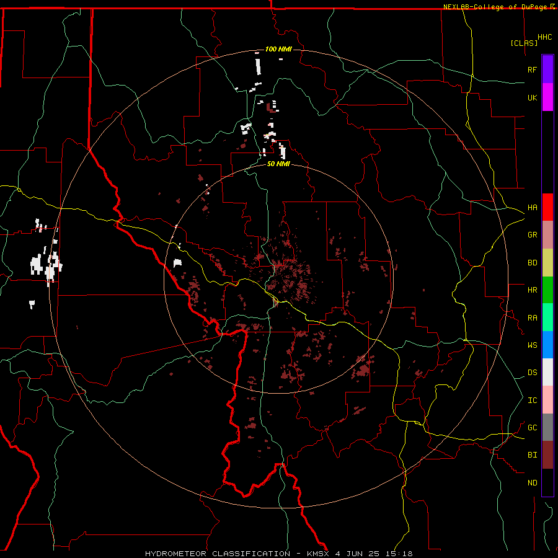Click the NEXLAB-College of DuPage credit text
This screenshot has height=558, width=558.
tap(495, 7)
